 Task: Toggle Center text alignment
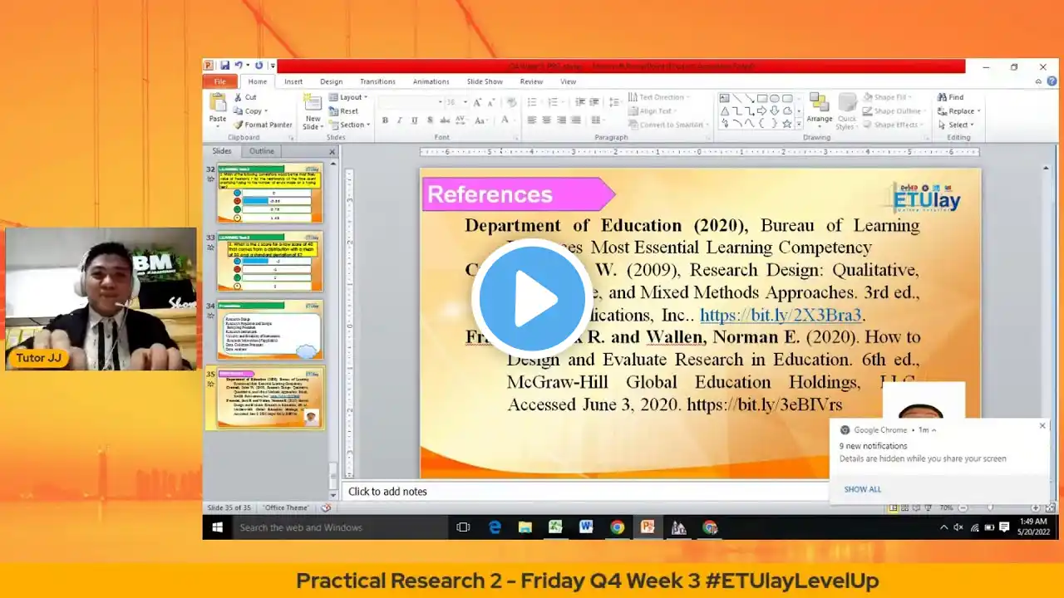(x=546, y=120)
